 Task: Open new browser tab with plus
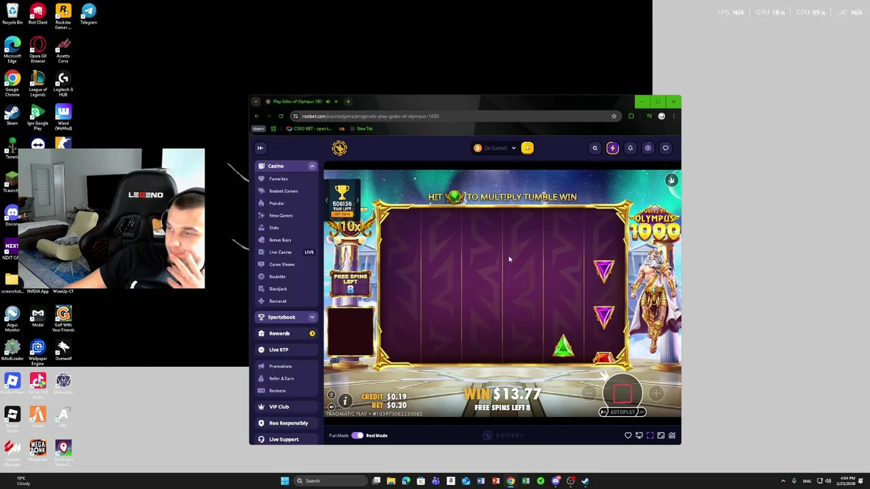(x=348, y=102)
